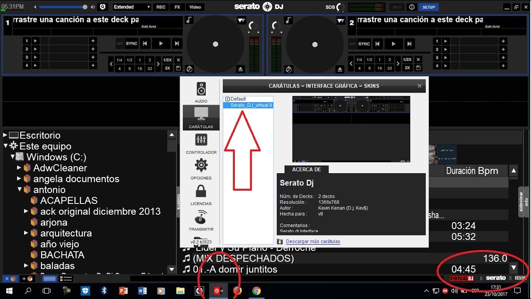
Task: Click deck 1 slip mode icon
Action: click(x=189, y=69)
